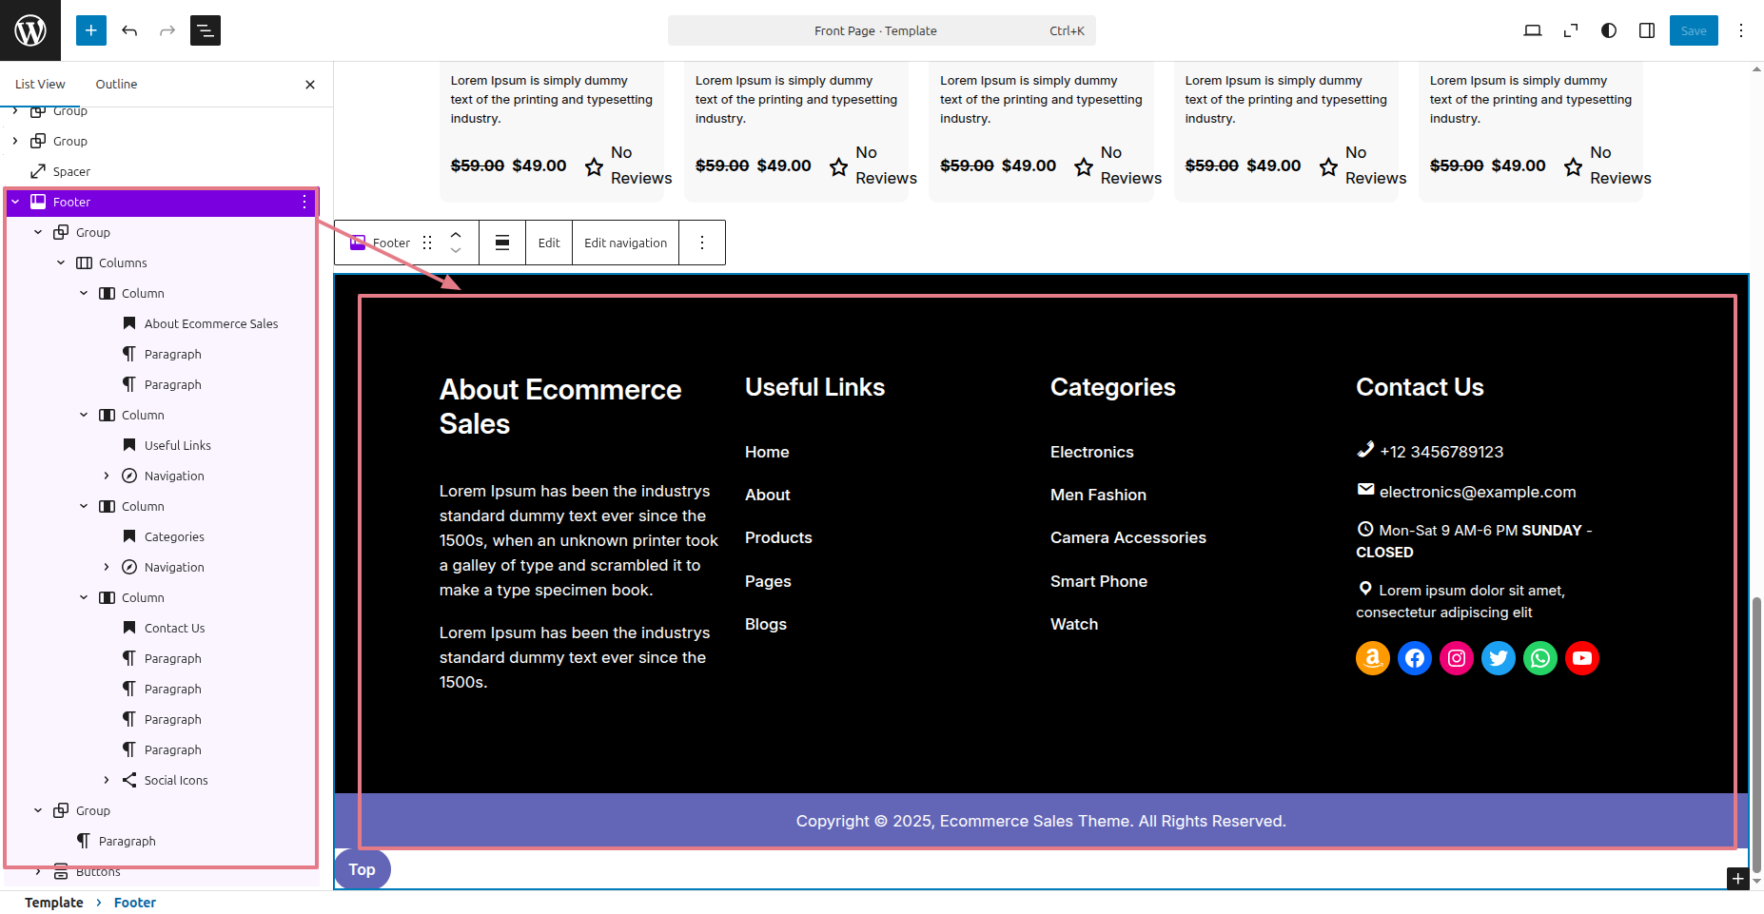Toggle the Document Overview list icon

click(x=206, y=30)
